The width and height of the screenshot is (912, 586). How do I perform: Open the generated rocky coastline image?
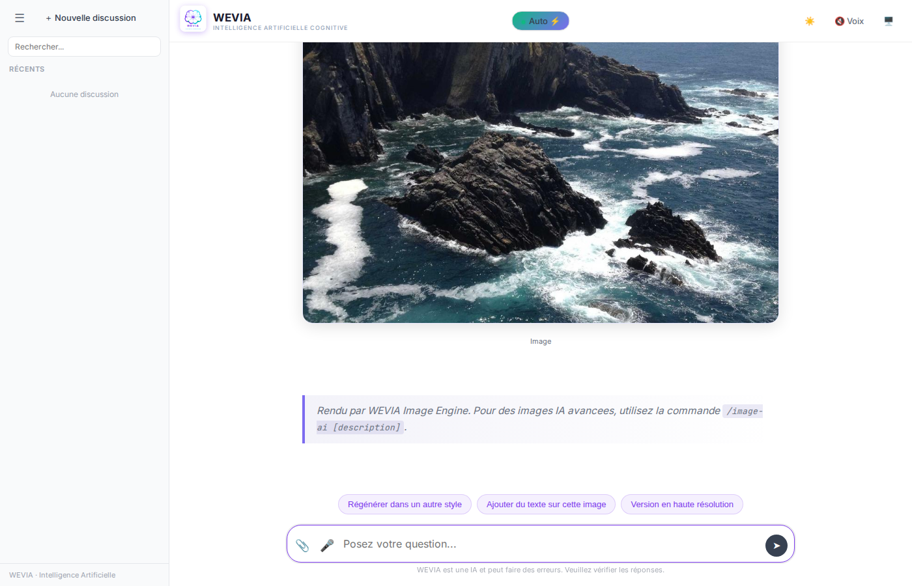click(540, 182)
